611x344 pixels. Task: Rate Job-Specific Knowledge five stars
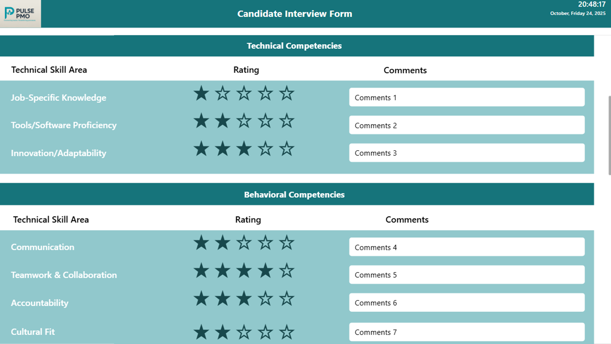pyautogui.click(x=287, y=92)
